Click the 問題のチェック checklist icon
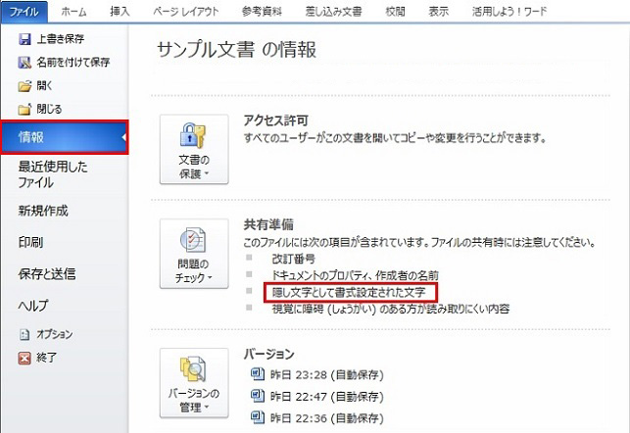630x433 pixels. click(x=193, y=240)
